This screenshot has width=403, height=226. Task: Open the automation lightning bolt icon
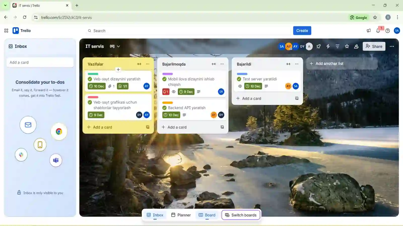click(x=328, y=46)
